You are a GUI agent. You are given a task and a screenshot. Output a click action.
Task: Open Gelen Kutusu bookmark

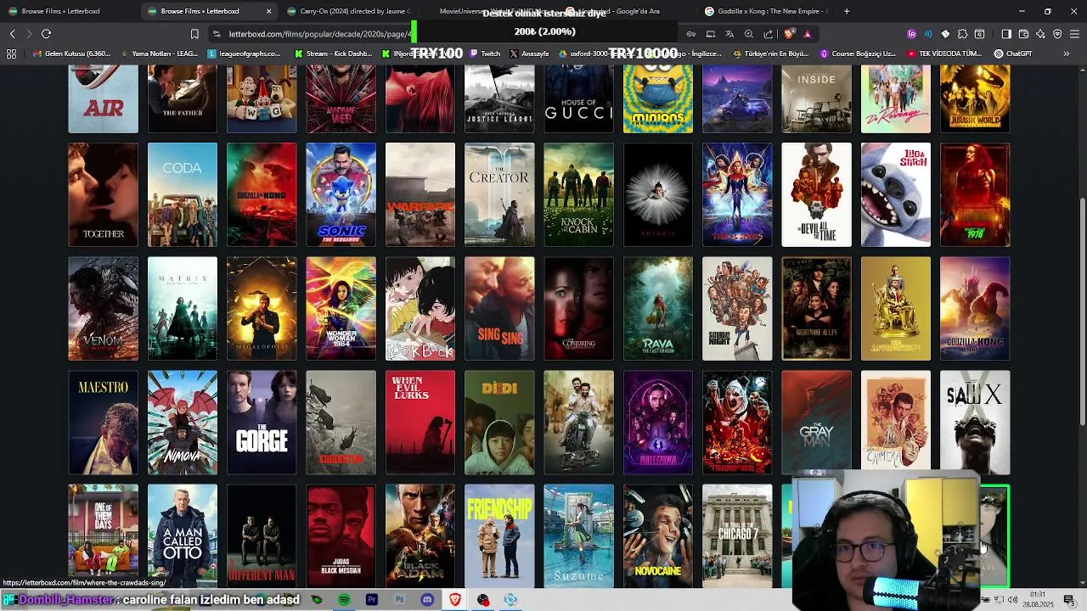click(71, 53)
